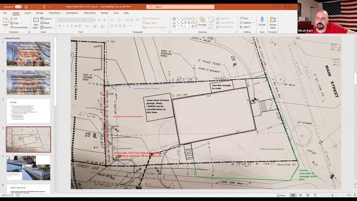The image size is (357, 201).
Task: Open the Shape Outline dropdown
Action: coord(225,22)
